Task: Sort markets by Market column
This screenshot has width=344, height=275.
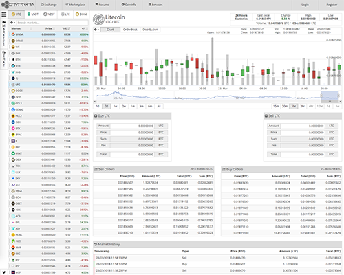Action: pyautogui.click(x=21, y=28)
